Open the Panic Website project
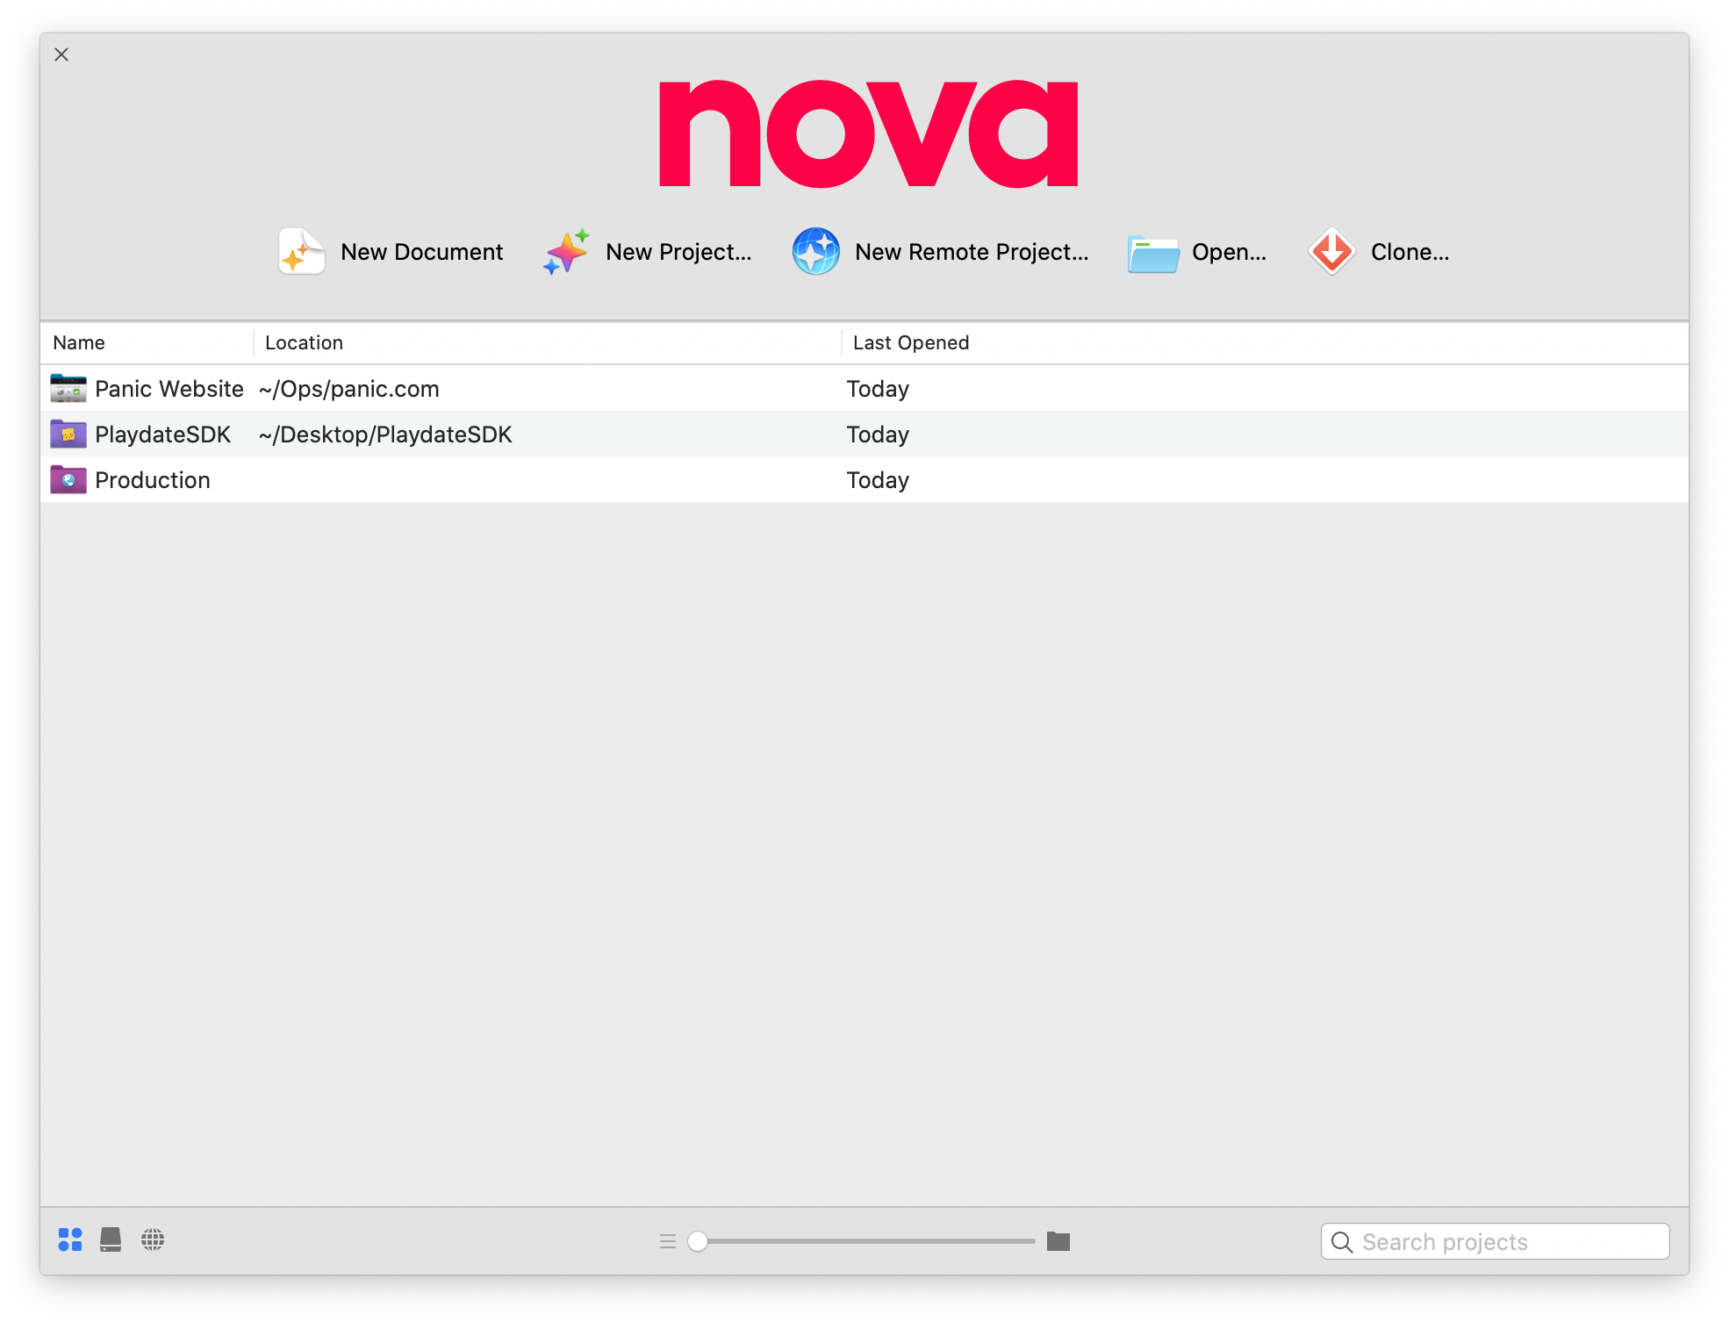1729x1322 pixels. [171, 389]
